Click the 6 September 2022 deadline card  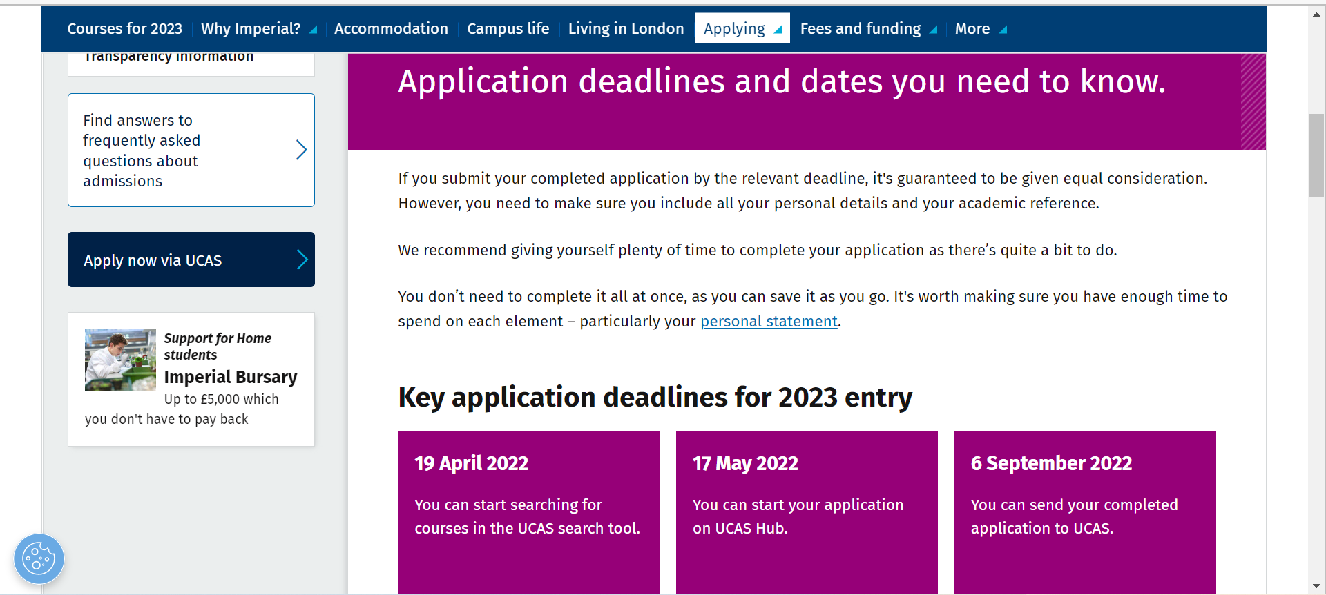pyautogui.click(x=1084, y=511)
